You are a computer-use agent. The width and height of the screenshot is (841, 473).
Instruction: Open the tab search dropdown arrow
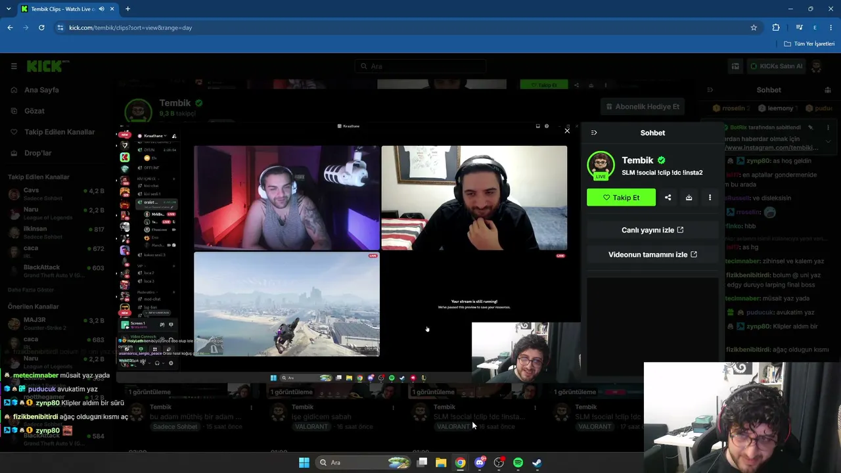[9, 9]
